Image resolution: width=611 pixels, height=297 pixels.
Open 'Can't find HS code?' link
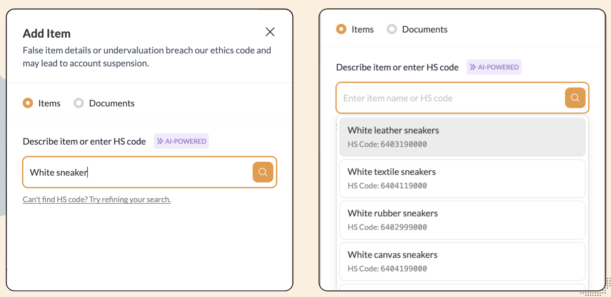pos(97,199)
